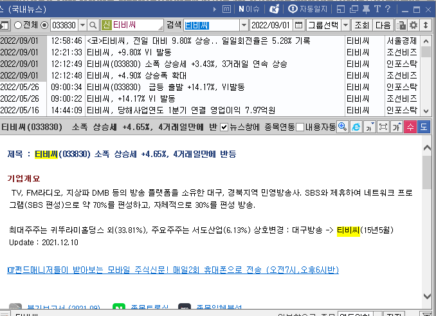Click the window layout icon in title bar
The height and width of the screenshot is (316, 436).
coord(341,9)
